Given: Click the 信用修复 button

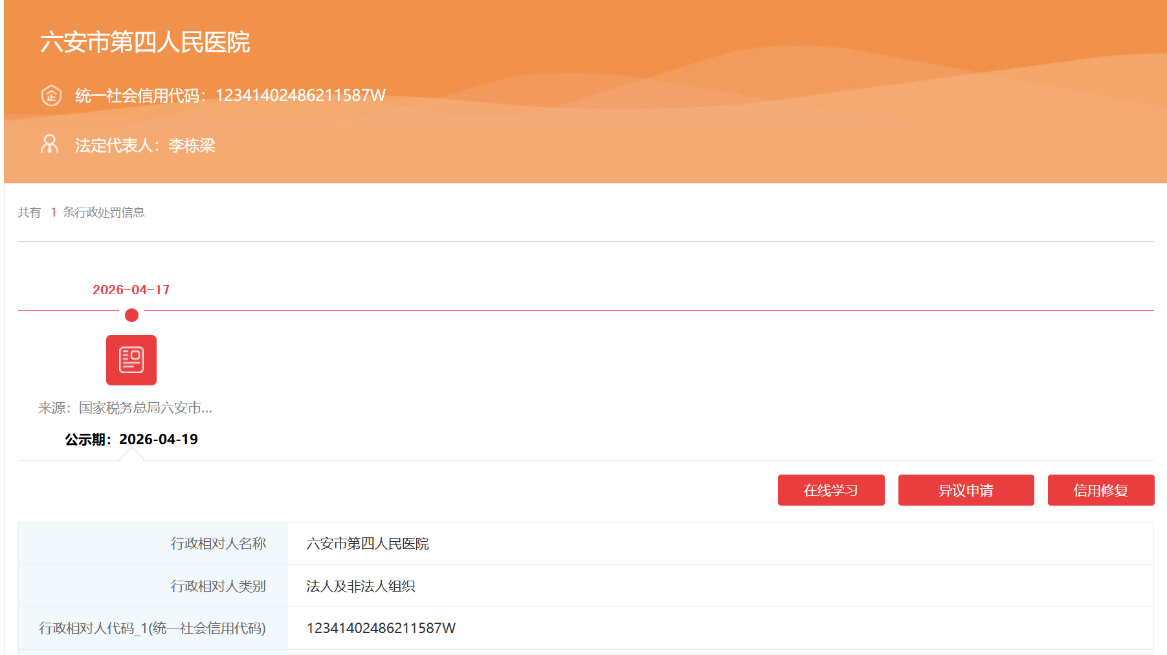Looking at the screenshot, I should (1101, 490).
